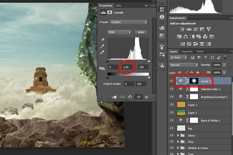
Task: Toggle visibility of Layer 2
Action: coord(172,105)
